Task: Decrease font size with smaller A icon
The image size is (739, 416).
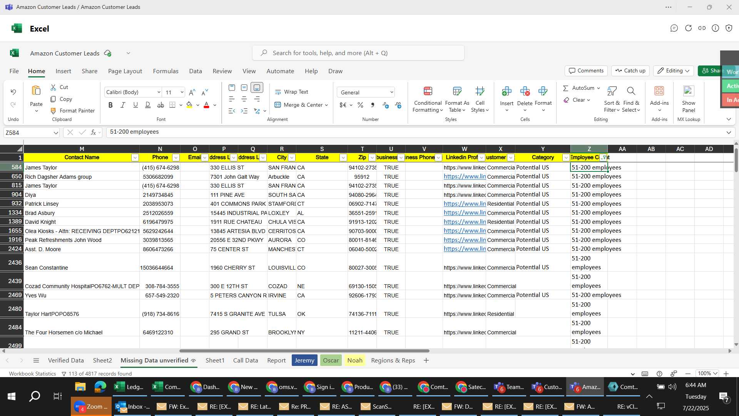Action: (205, 92)
